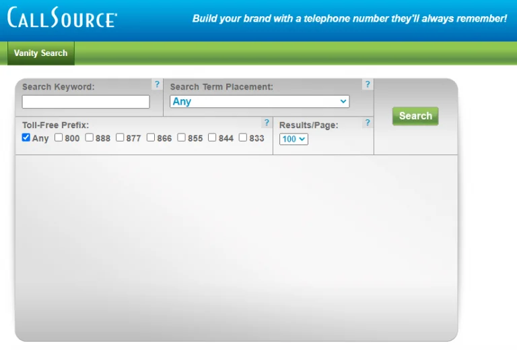This screenshot has width=517, height=350.
Task: Focus the Search Keyword text field
Action: 85,102
